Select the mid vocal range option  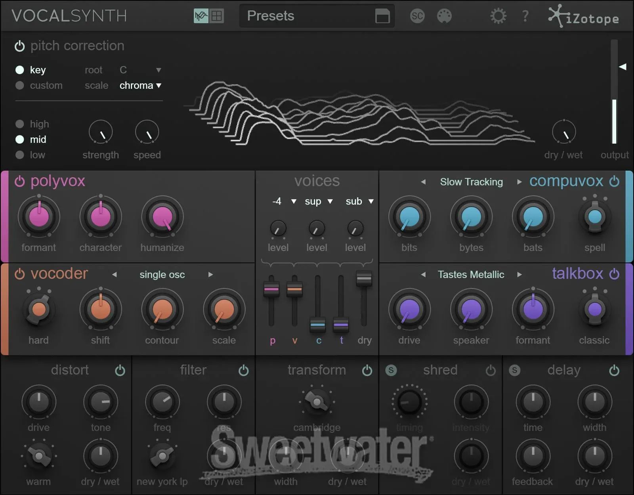click(19, 140)
